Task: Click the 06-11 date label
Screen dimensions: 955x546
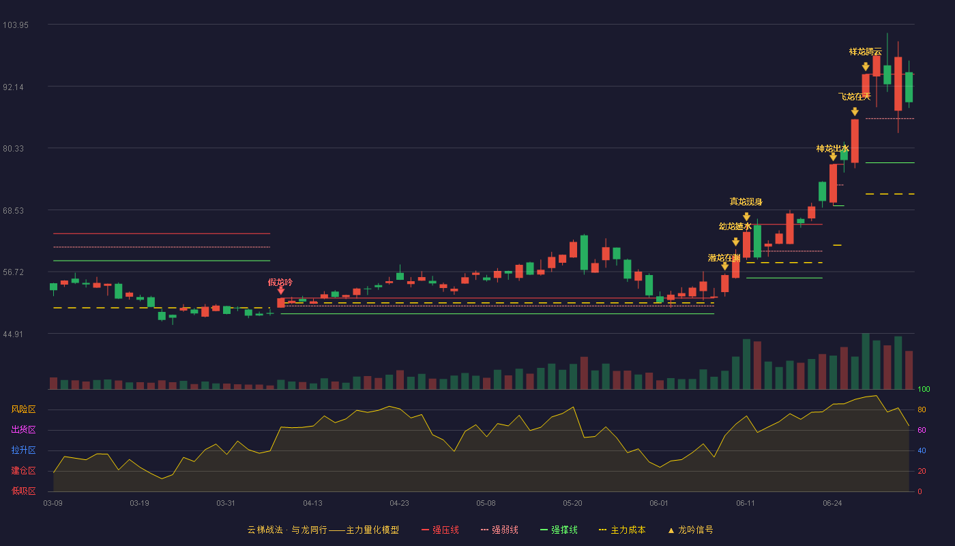Action: [746, 503]
